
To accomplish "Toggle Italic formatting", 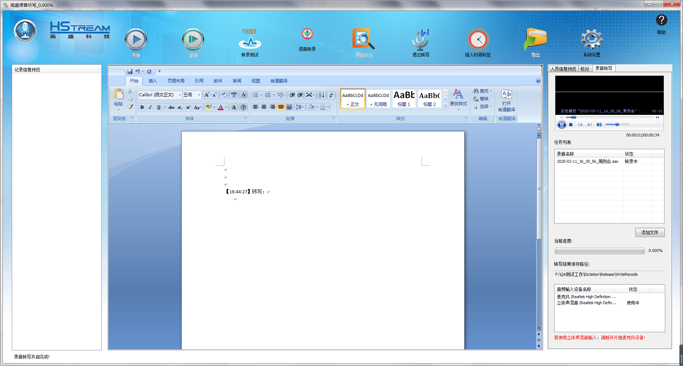I will click(x=150, y=107).
